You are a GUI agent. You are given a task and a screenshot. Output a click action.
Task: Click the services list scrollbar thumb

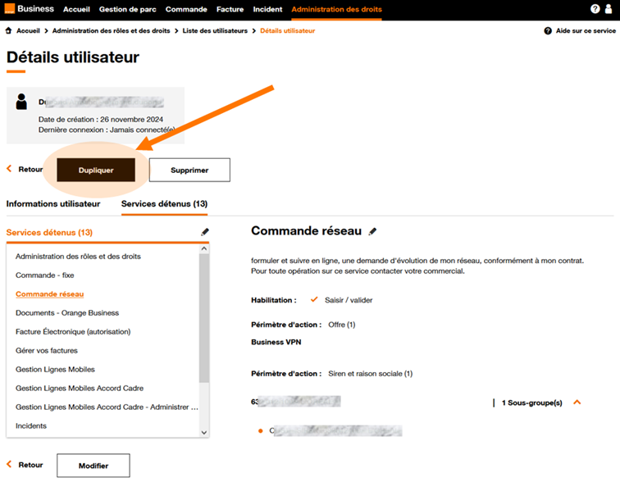click(x=204, y=318)
